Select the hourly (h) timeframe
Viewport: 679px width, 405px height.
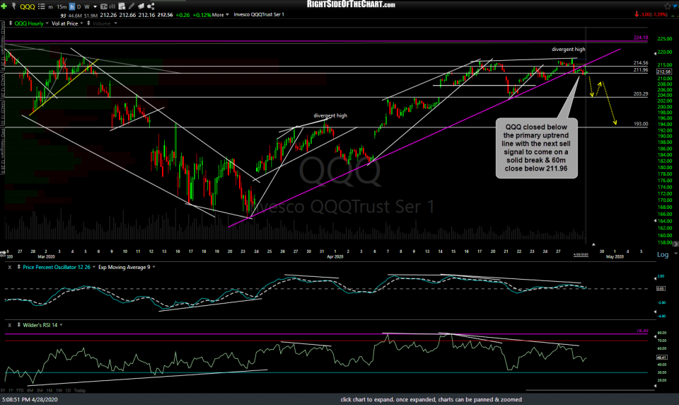click(x=72, y=6)
